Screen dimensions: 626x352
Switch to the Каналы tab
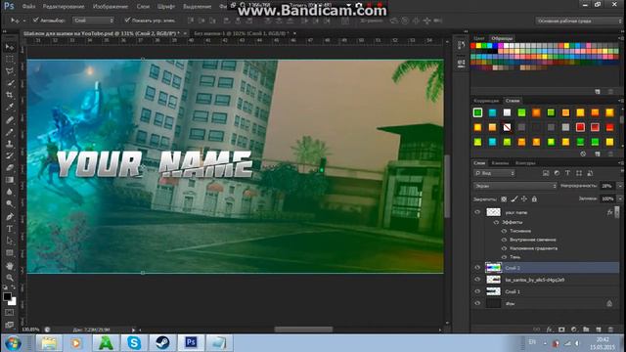(x=500, y=163)
